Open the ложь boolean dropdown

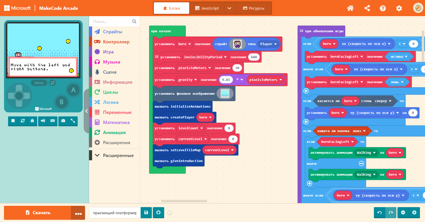[x=397, y=82]
